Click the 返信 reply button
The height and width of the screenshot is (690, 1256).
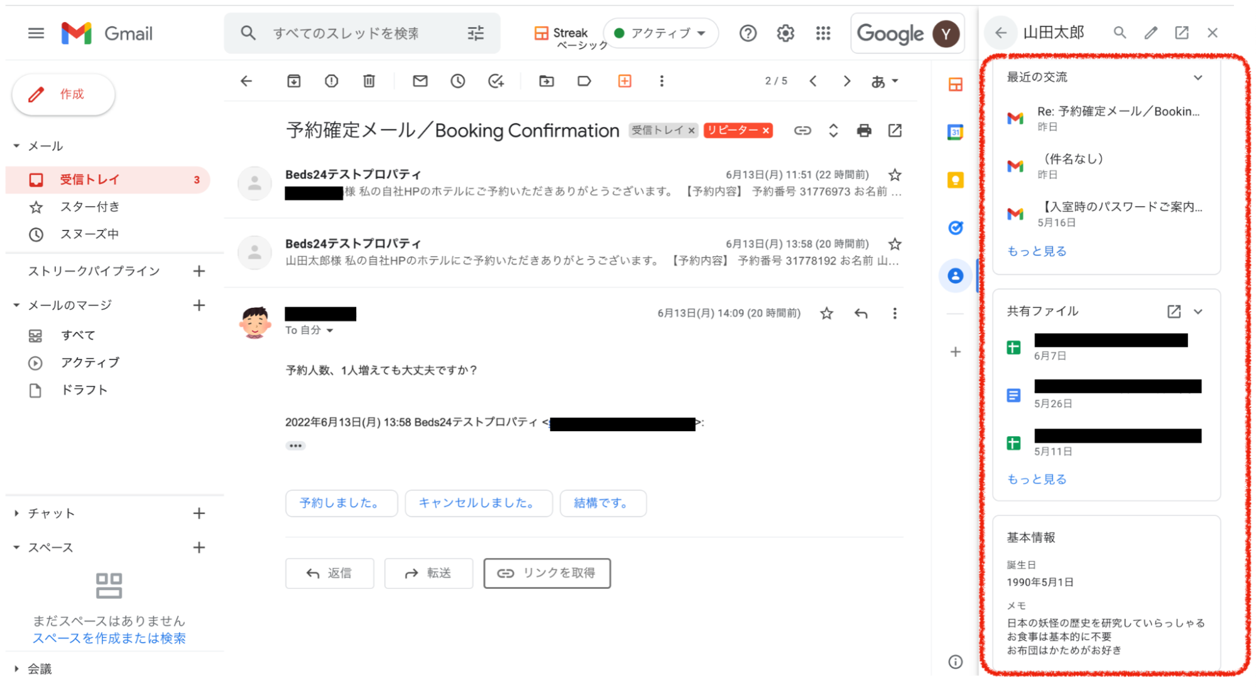click(x=329, y=573)
